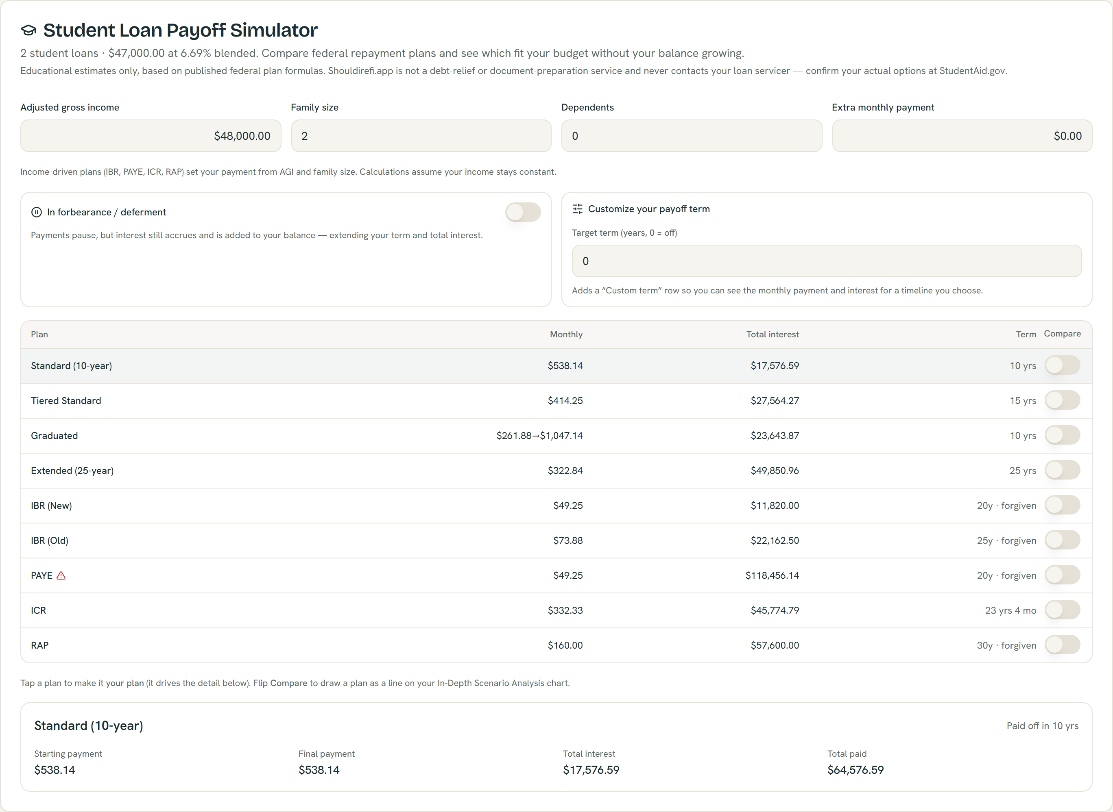This screenshot has width=1113, height=812.
Task: Select the RAP plan row
Action: click(x=556, y=645)
